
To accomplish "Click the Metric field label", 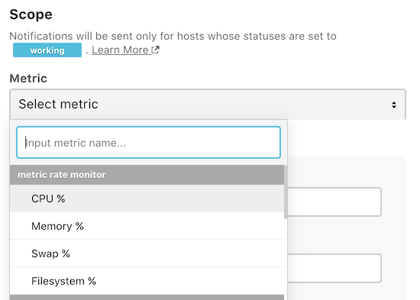I will click(x=28, y=79).
